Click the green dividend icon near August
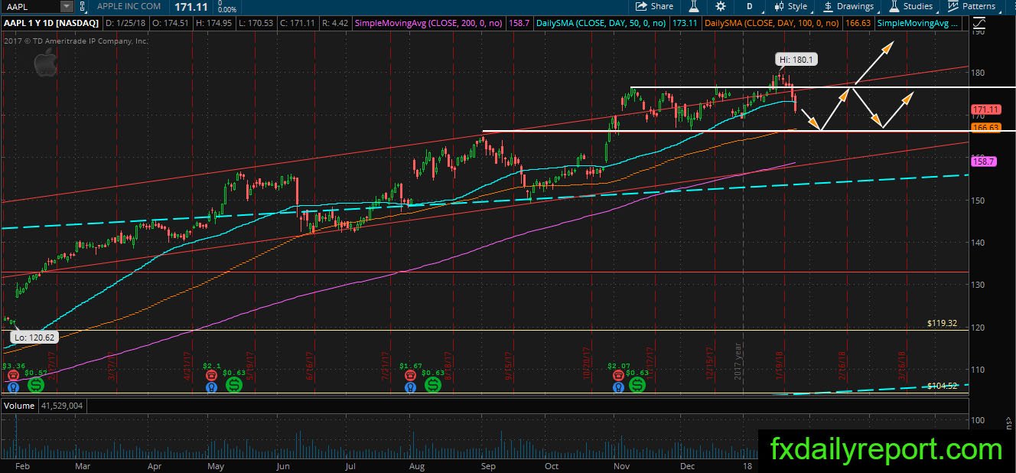The image size is (1016, 473). tap(432, 387)
